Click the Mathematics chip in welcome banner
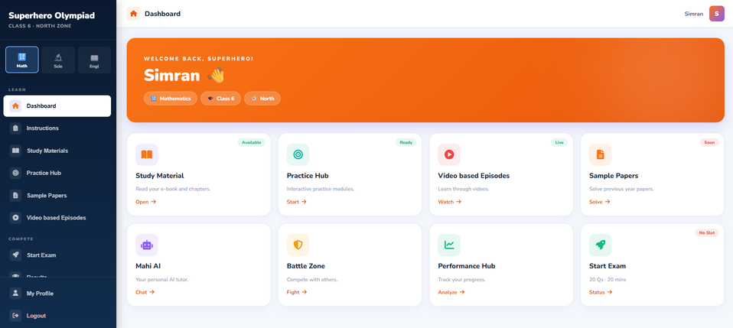Image resolution: width=733 pixels, height=328 pixels. coord(171,99)
